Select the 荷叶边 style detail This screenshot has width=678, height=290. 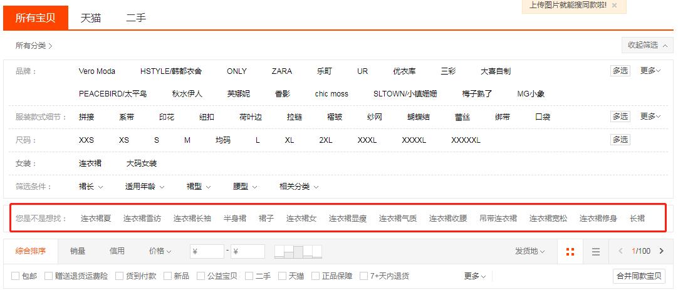(x=251, y=117)
